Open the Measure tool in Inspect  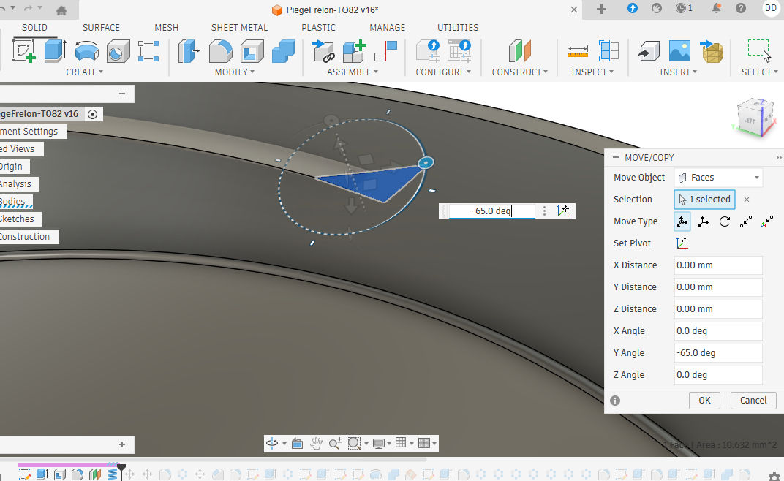[578, 51]
